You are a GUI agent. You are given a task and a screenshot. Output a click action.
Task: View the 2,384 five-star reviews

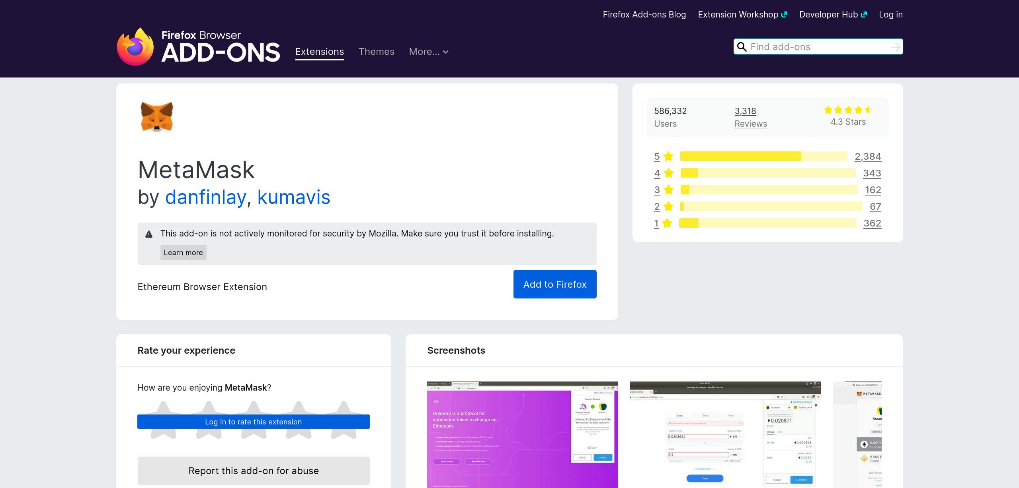pos(868,157)
